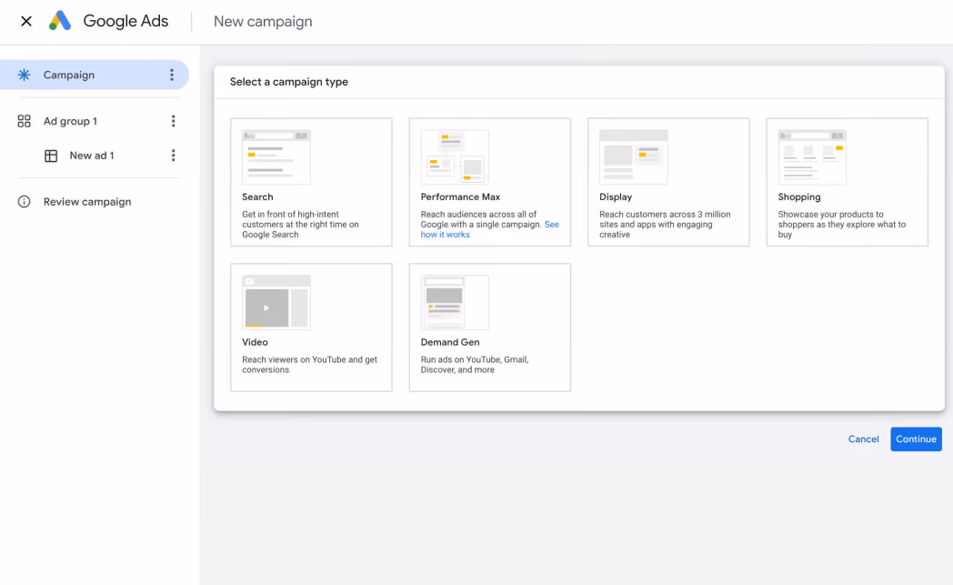
Task: Choose the Search campaign type title
Action: 257,197
